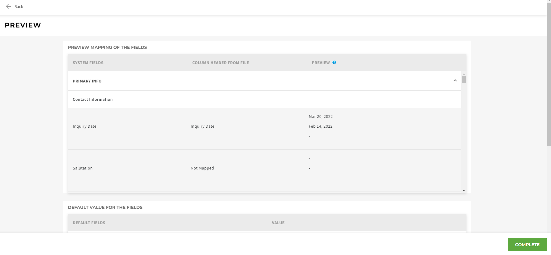Click the PREVIEW page heading
Screen dimensions: 551x255
[23, 25]
